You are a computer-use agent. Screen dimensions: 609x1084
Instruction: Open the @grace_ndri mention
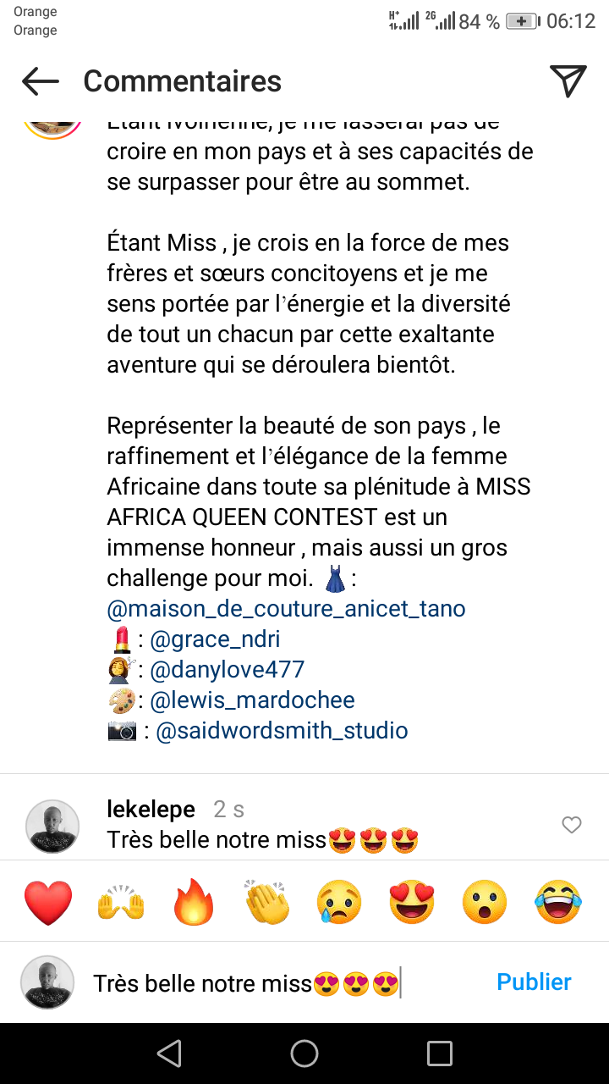point(215,639)
